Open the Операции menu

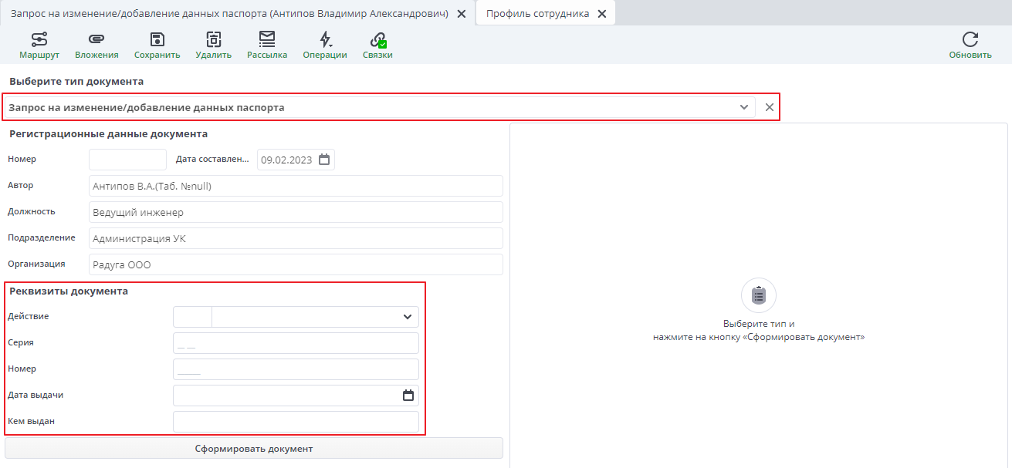pyautogui.click(x=325, y=45)
